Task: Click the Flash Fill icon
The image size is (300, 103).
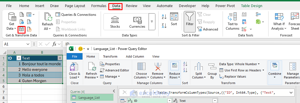Action: [244, 14]
